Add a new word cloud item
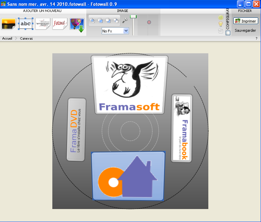This screenshot has height=222, width=261. pos(43,24)
